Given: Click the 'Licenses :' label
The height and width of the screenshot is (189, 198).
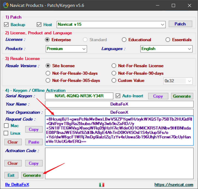Looking at the screenshot, I should tap(15, 39).
